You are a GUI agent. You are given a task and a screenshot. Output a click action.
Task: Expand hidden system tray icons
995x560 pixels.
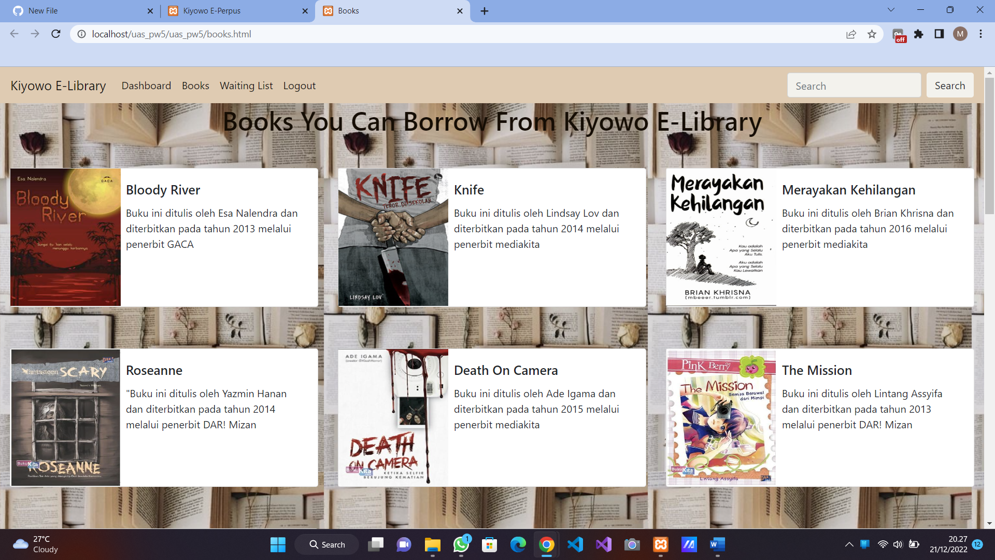849,544
